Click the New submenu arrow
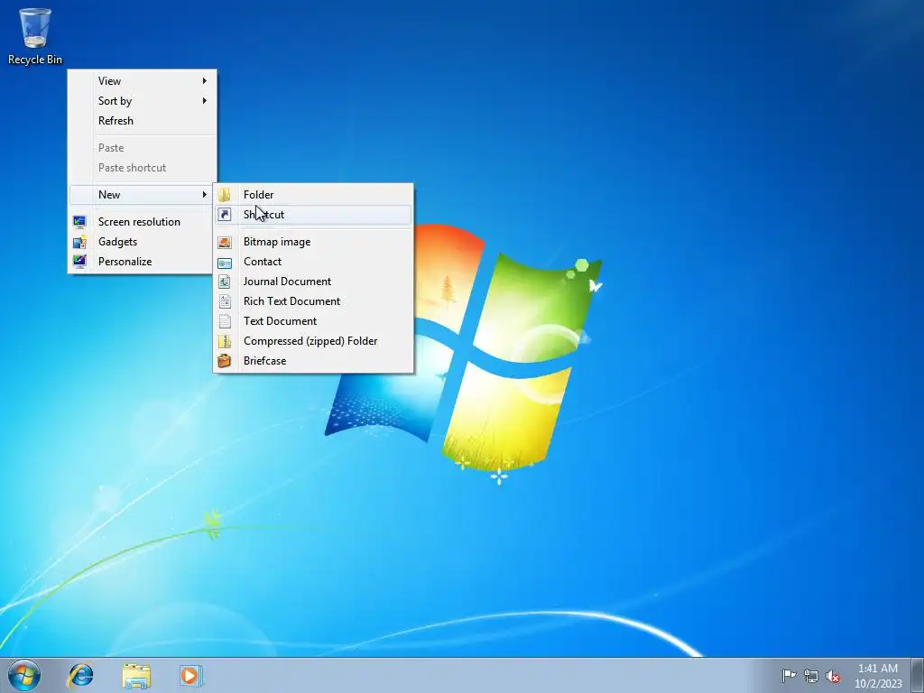Image resolution: width=924 pixels, height=693 pixels. tap(205, 195)
